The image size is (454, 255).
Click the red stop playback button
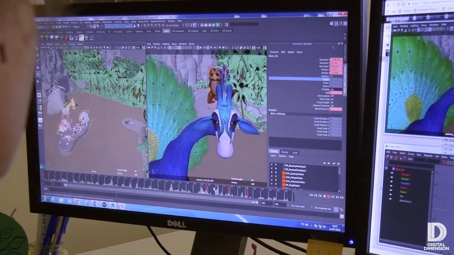point(328,197)
